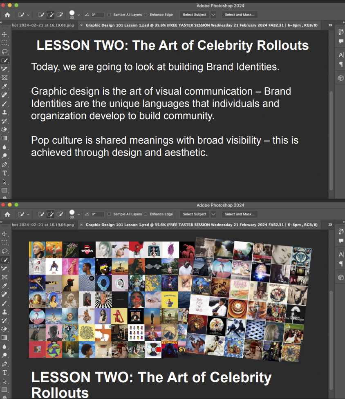Viewport: 345px width, 399px height.
Task: Show hidden document tabs in lower window
Action: 330,225
